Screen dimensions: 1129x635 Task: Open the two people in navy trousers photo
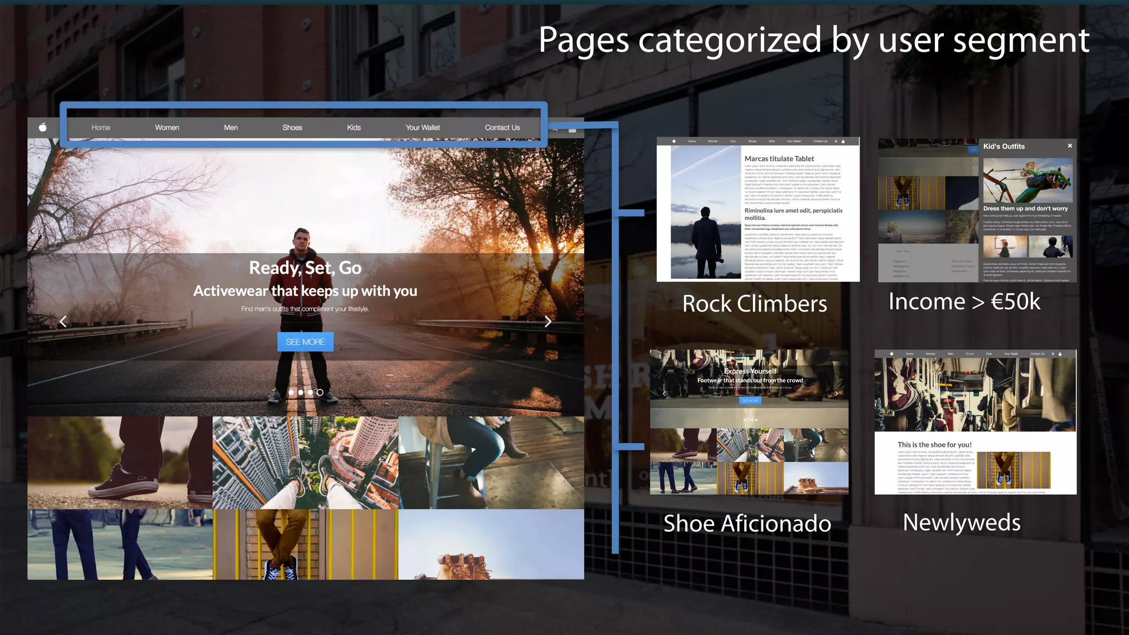click(120, 544)
